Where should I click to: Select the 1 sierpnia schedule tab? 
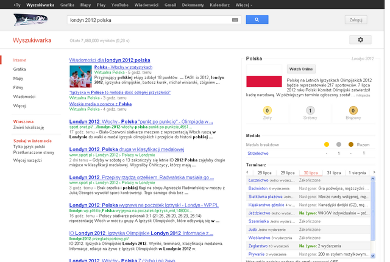[x=357, y=173]
